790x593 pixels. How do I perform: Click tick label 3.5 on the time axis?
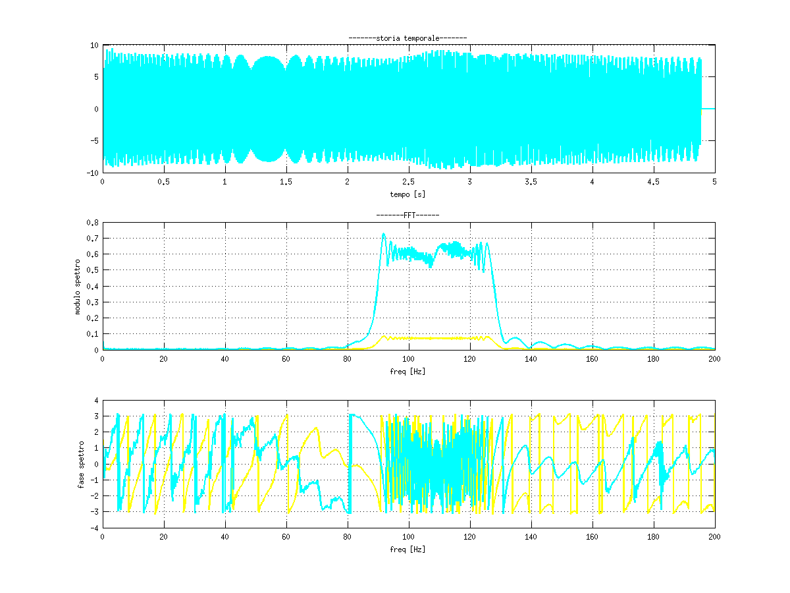pos(531,183)
